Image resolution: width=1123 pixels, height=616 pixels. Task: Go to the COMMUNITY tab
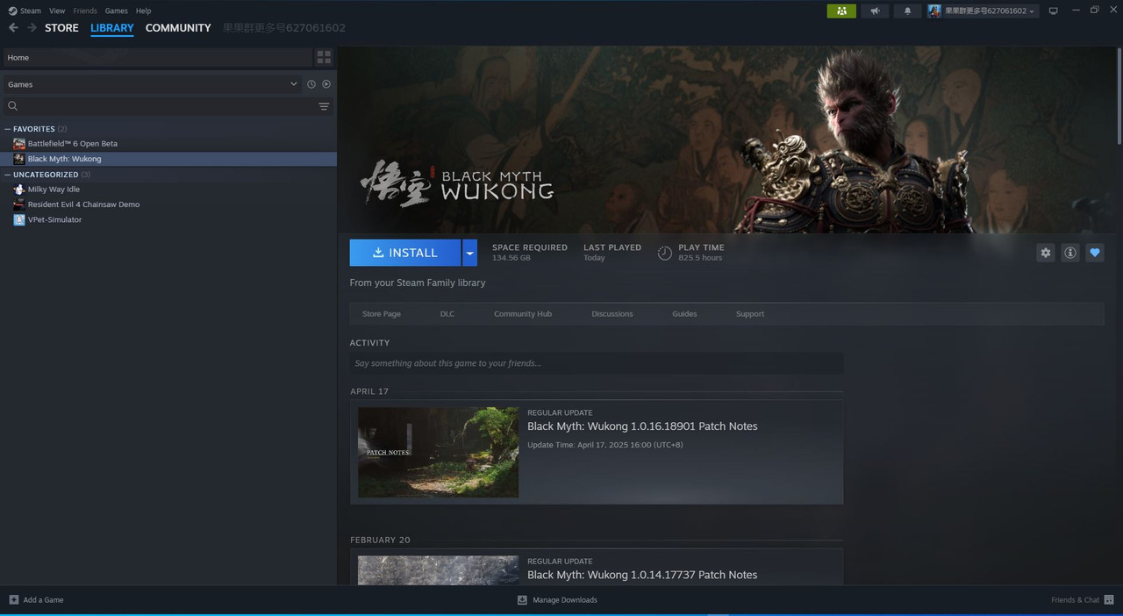(178, 28)
